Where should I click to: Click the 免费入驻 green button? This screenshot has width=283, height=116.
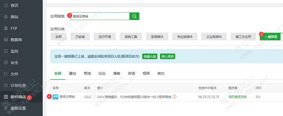[x=150, y=56]
